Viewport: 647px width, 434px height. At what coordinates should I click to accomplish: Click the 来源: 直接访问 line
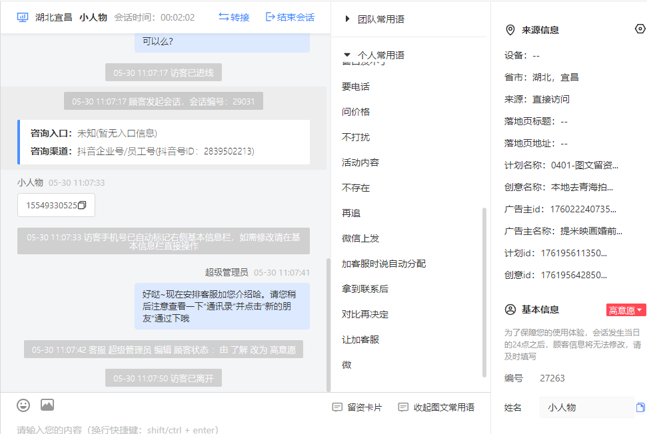[x=537, y=99]
